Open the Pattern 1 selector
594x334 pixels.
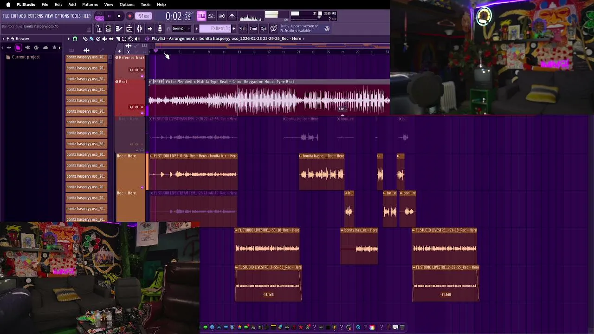coord(215,29)
